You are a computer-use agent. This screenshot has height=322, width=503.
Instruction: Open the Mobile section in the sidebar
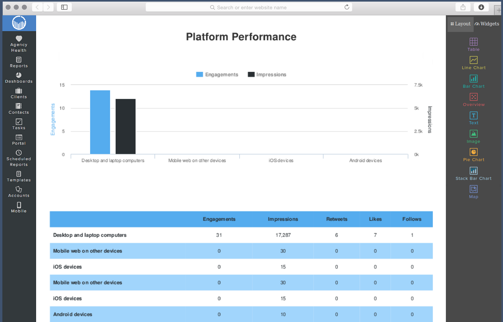[19, 208]
